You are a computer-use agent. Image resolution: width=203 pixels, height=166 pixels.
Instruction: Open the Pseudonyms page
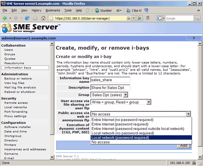pos(14,63)
